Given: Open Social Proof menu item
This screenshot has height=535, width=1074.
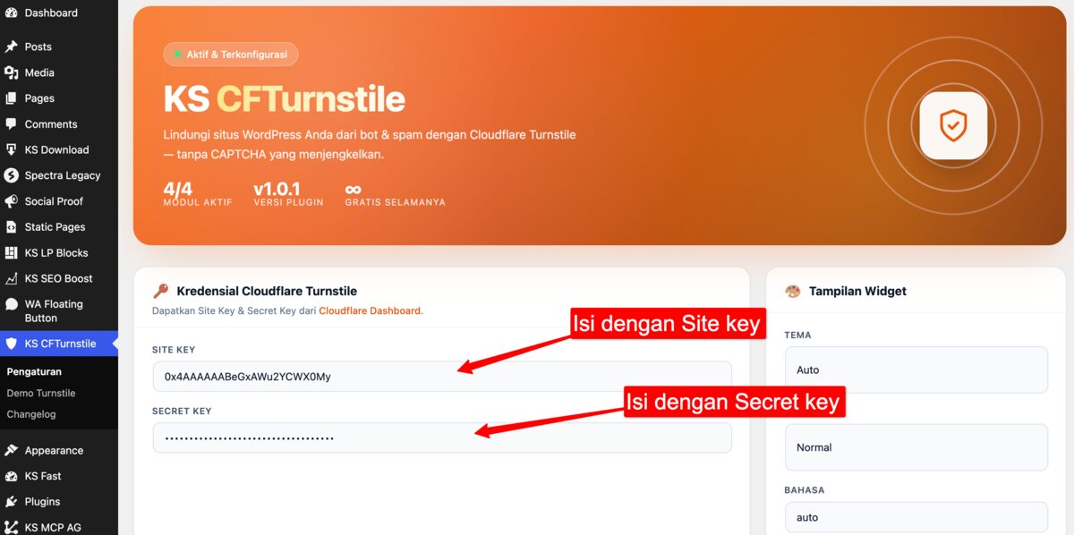Looking at the screenshot, I should click(x=59, y=201).
